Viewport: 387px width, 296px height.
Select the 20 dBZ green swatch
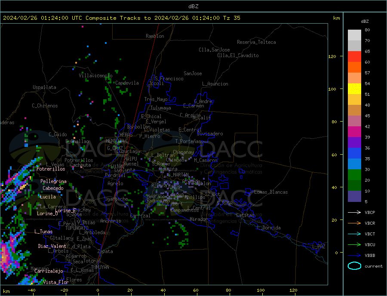pyautogui.click(x=354, y=175)
